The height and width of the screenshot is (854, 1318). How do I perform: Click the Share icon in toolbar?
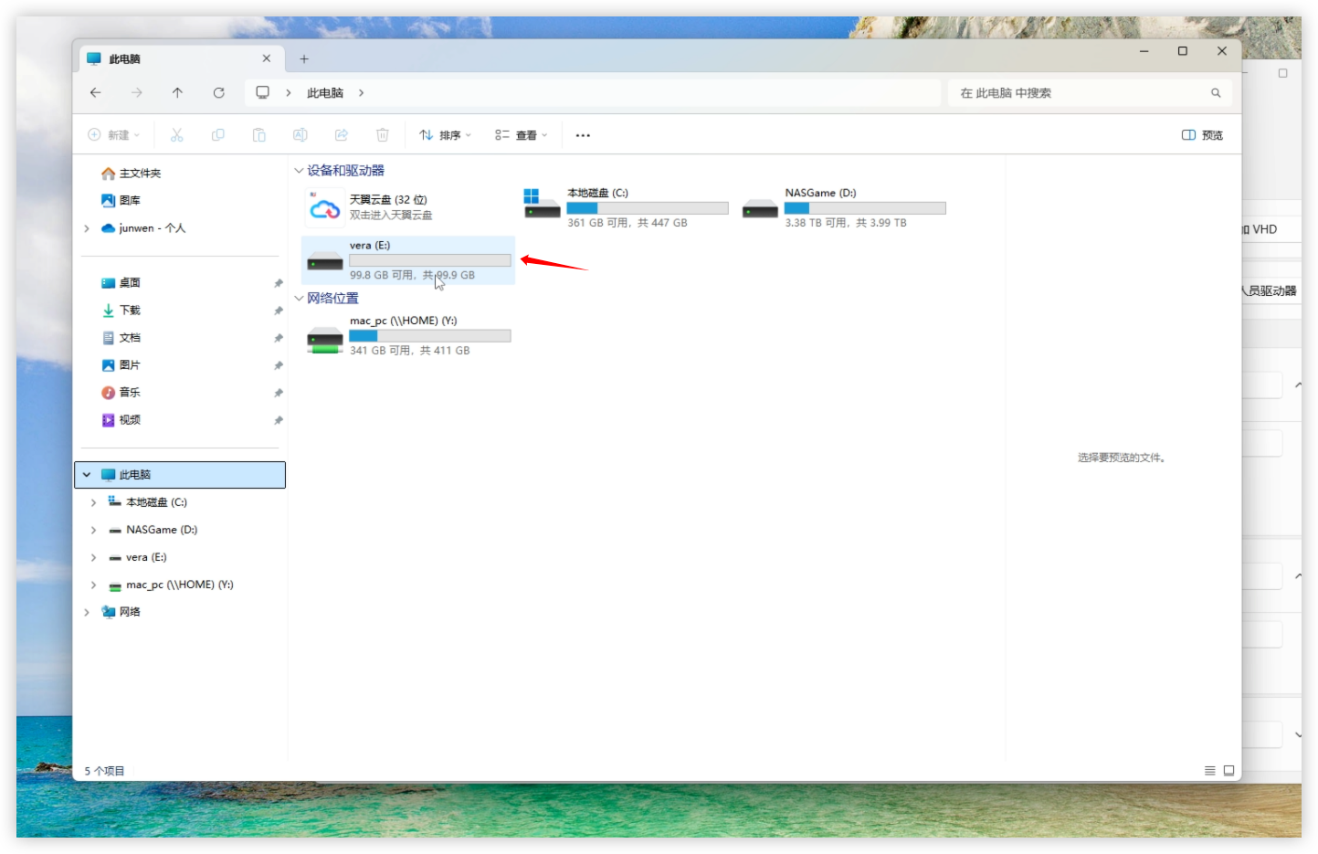[341, 135]
